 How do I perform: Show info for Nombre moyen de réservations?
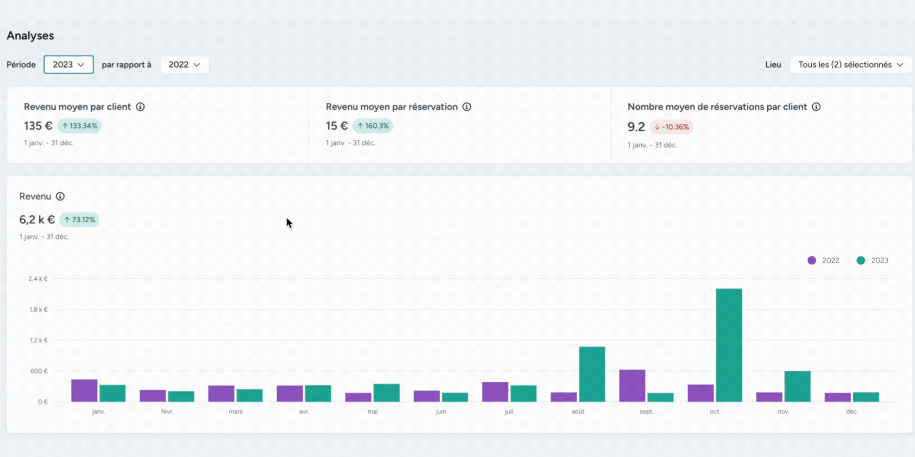(x=816, y=107)
